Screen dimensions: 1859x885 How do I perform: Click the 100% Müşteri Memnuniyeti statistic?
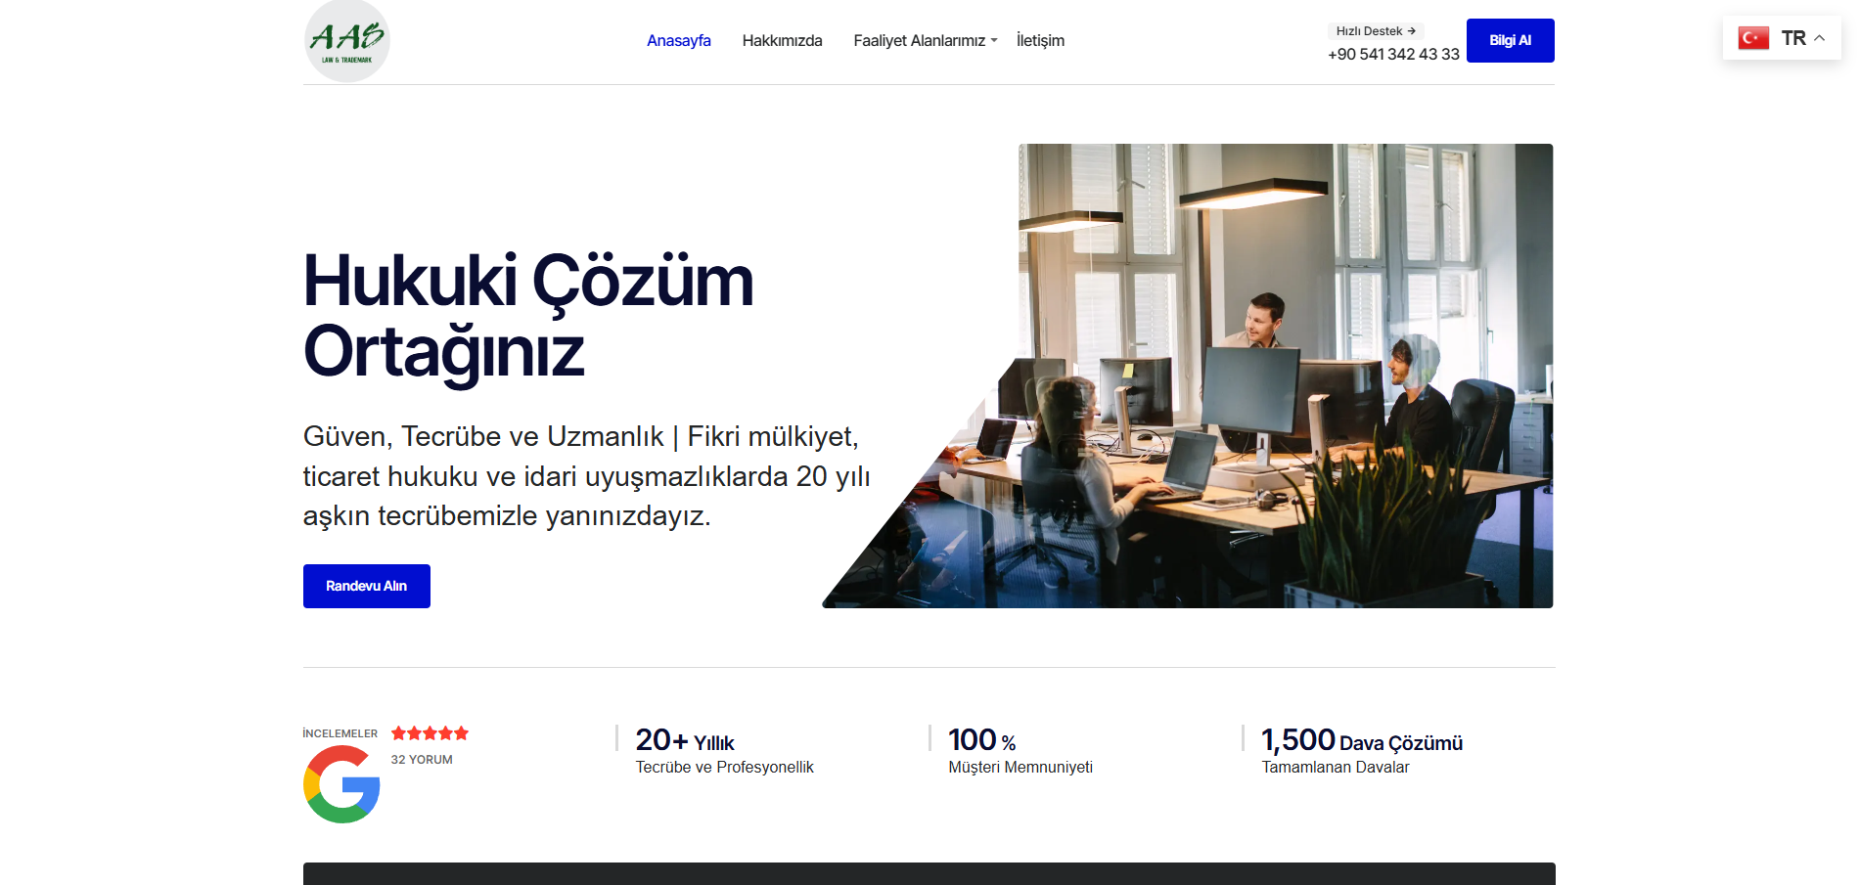[x=982, y=741]
